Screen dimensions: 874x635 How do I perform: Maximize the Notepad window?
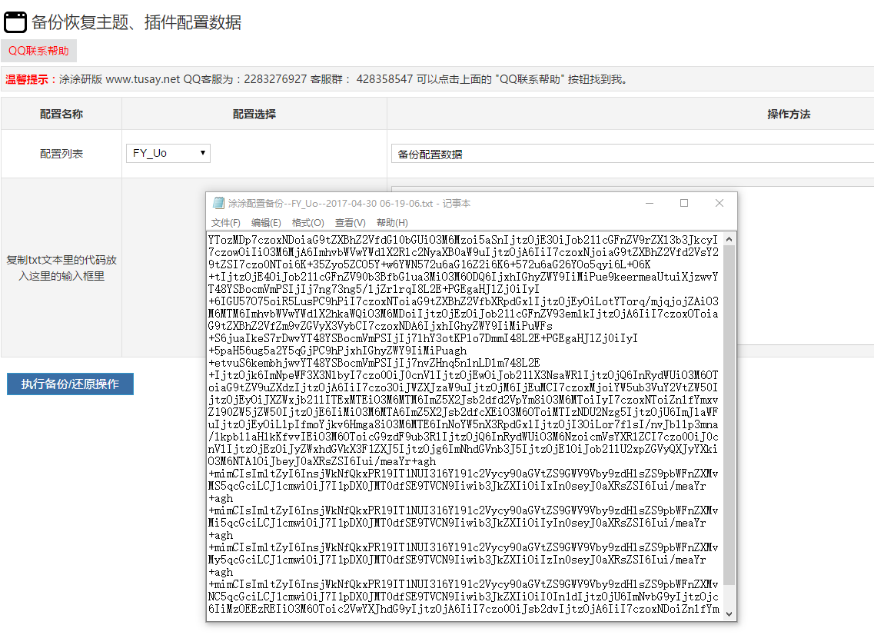(684, 204)
